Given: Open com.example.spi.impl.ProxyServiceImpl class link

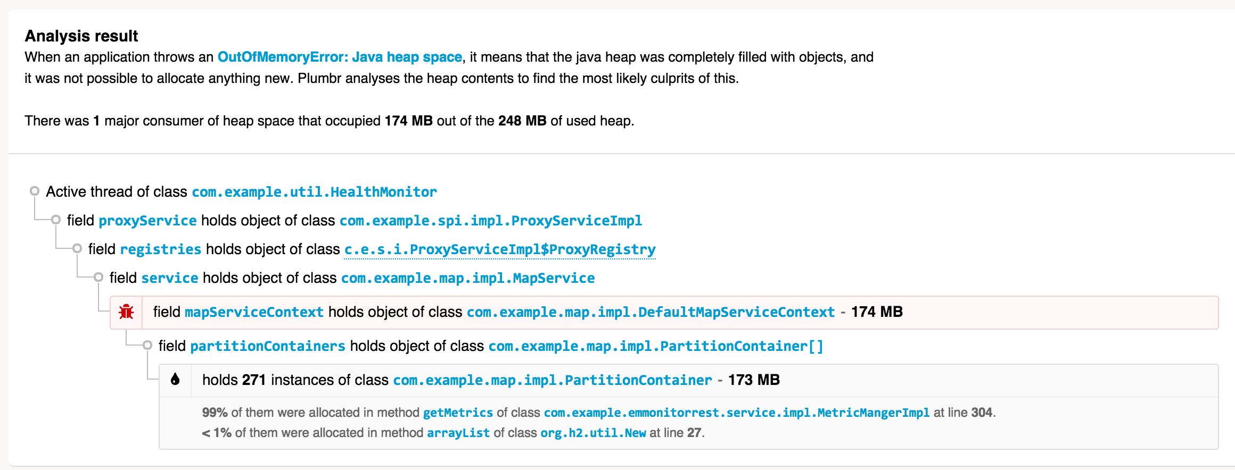Looking at the screenshot, I should point(490,221).
